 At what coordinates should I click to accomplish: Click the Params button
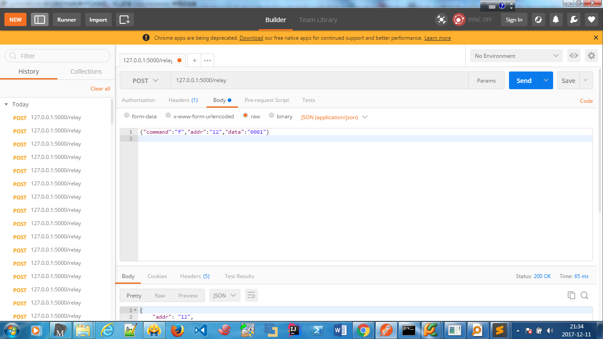pos(486,81)
